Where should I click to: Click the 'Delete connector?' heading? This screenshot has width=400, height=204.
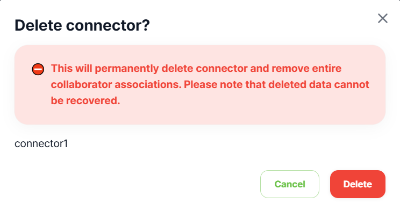82,25
